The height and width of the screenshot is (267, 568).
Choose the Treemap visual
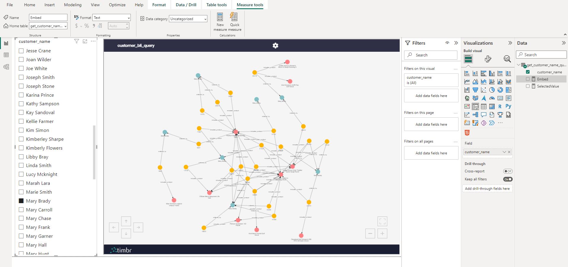[x=509, y=90]
